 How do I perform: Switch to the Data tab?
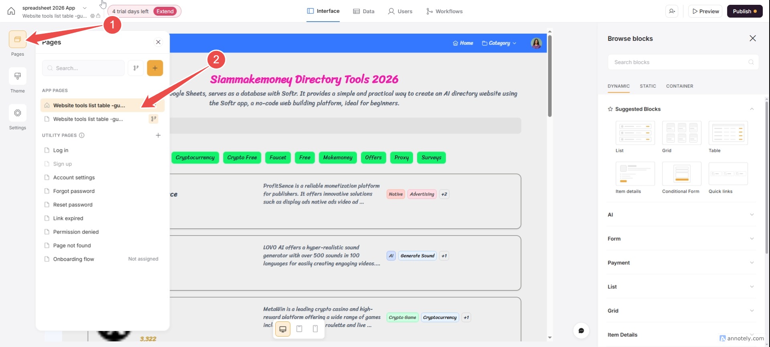coord(364,11)
